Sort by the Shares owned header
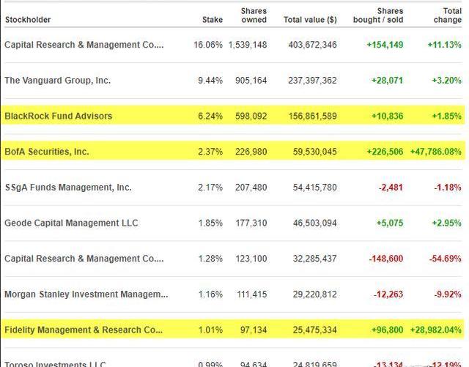The height and width of the screenshot is (367, 469). click(x=254, y=15)
